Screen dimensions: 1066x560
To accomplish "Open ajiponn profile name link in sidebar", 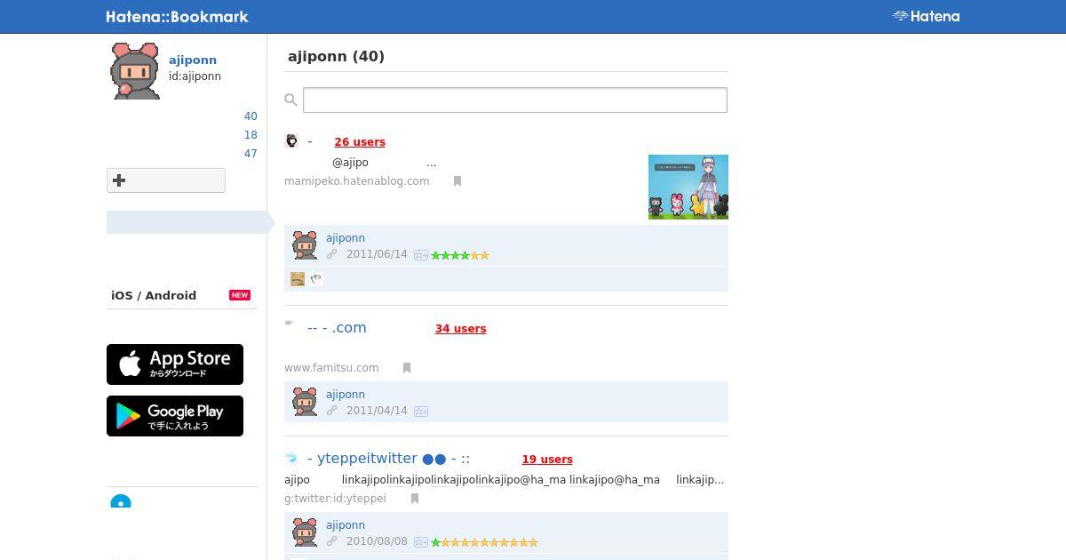I will (193, 60).
